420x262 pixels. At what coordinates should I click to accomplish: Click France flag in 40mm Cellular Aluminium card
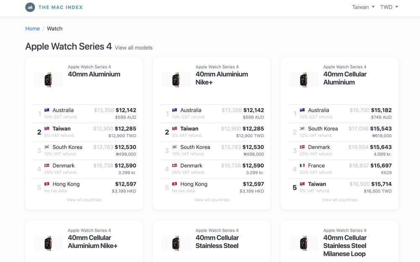click(x=302, y=166)
